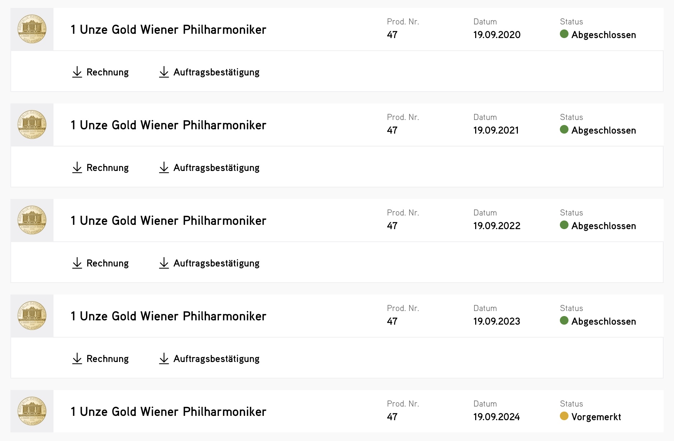Click the yellow Vorgemerkt status dot
Viewport: 674px width, 441px height.
(564, 416)
